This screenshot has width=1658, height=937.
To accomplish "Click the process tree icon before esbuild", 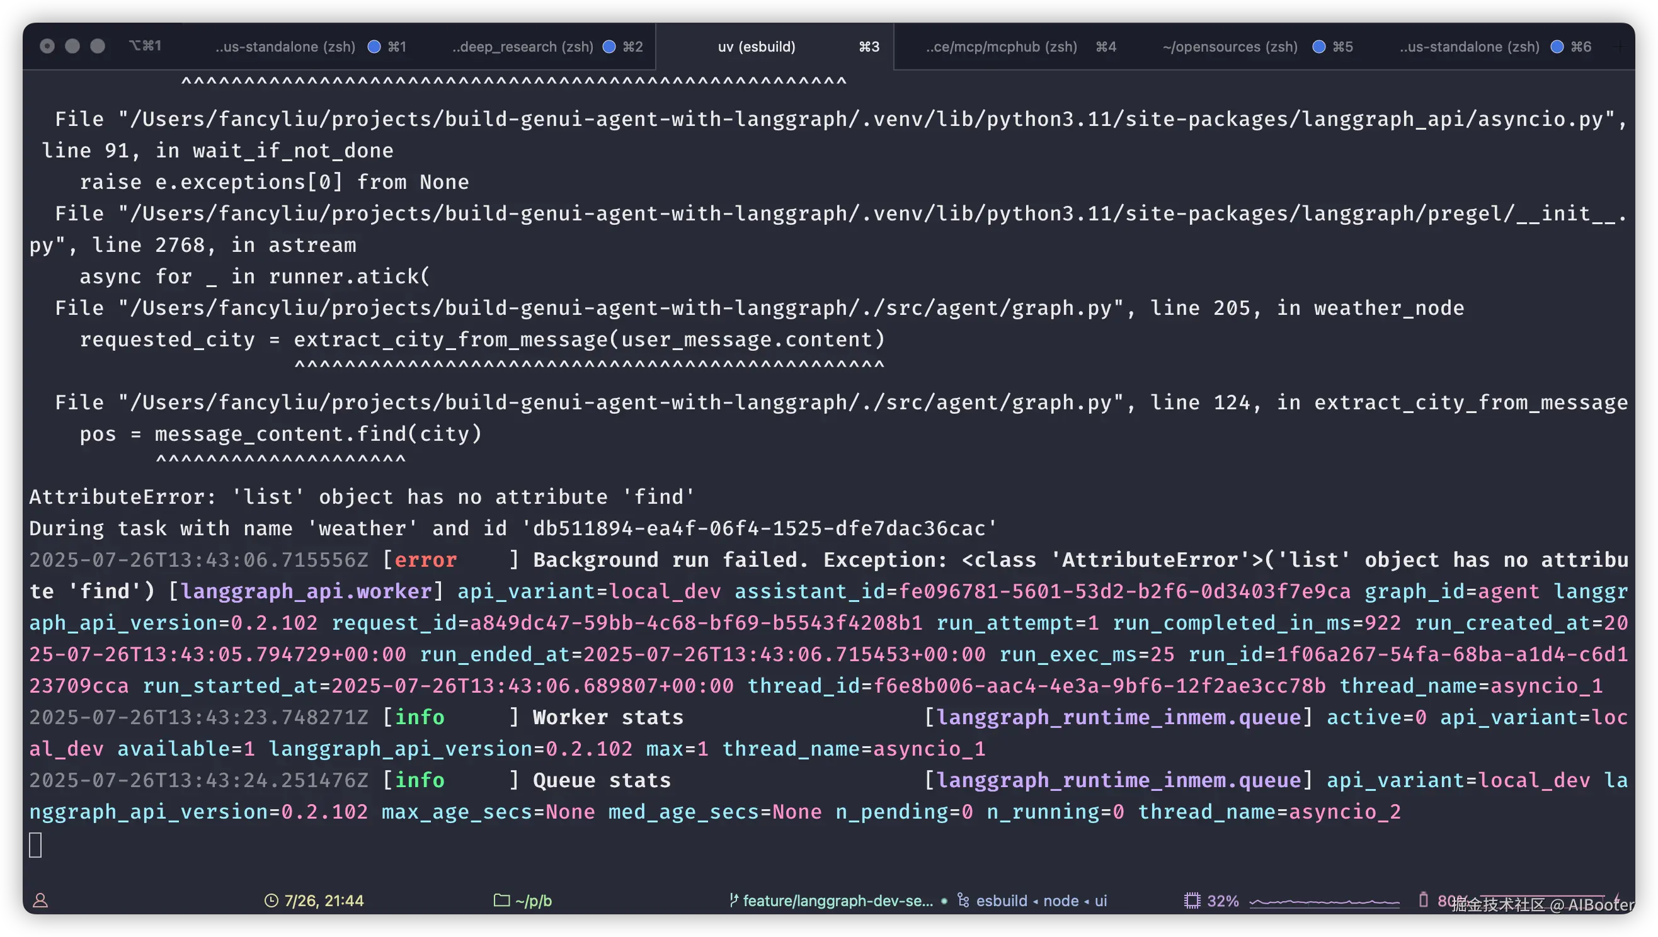I will [964, 900].
